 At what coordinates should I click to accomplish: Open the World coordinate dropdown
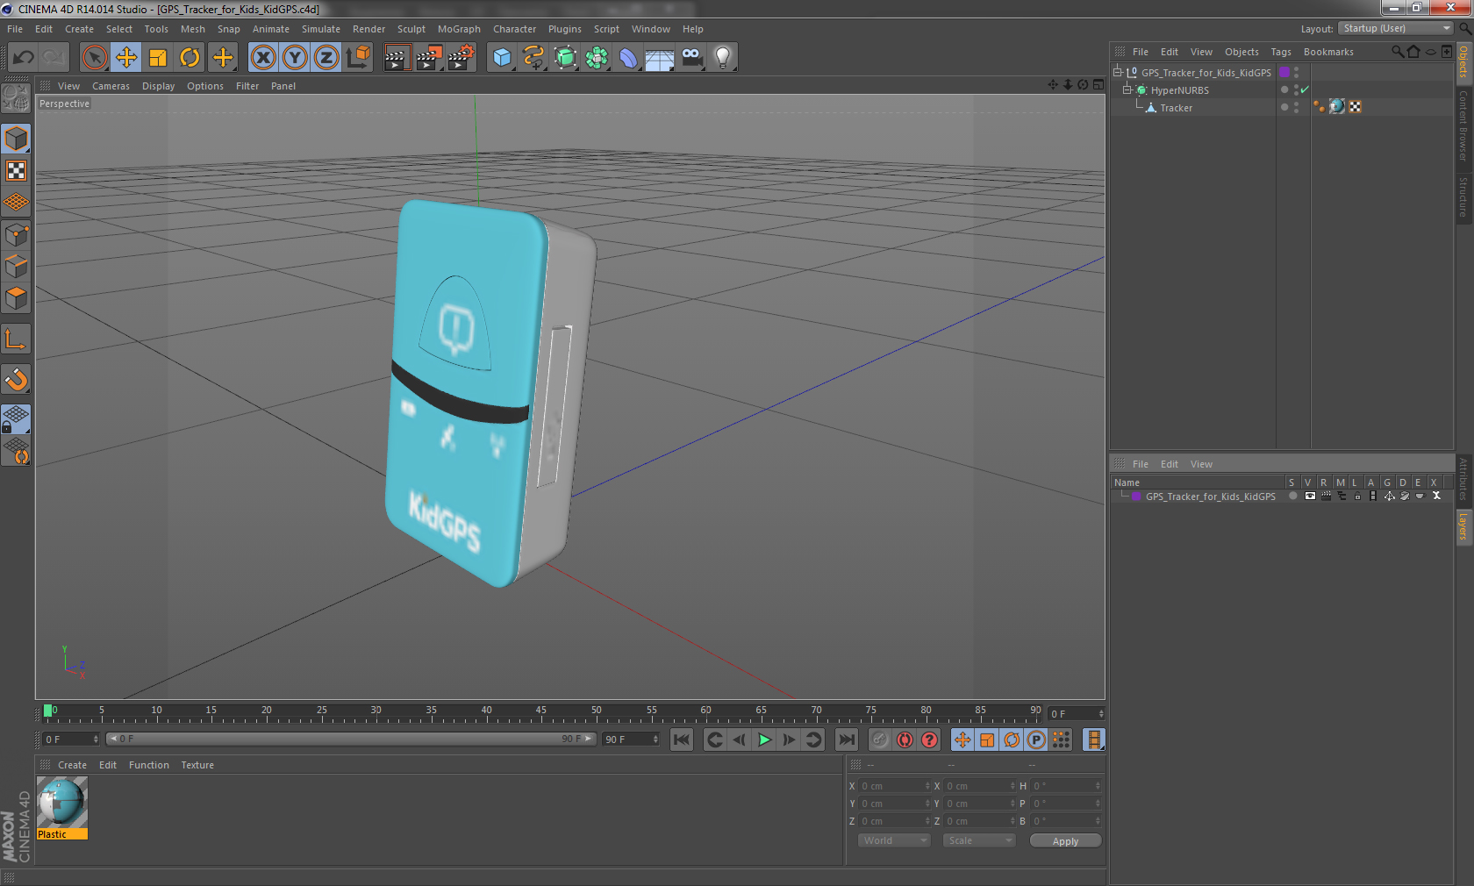coord(893,840)
